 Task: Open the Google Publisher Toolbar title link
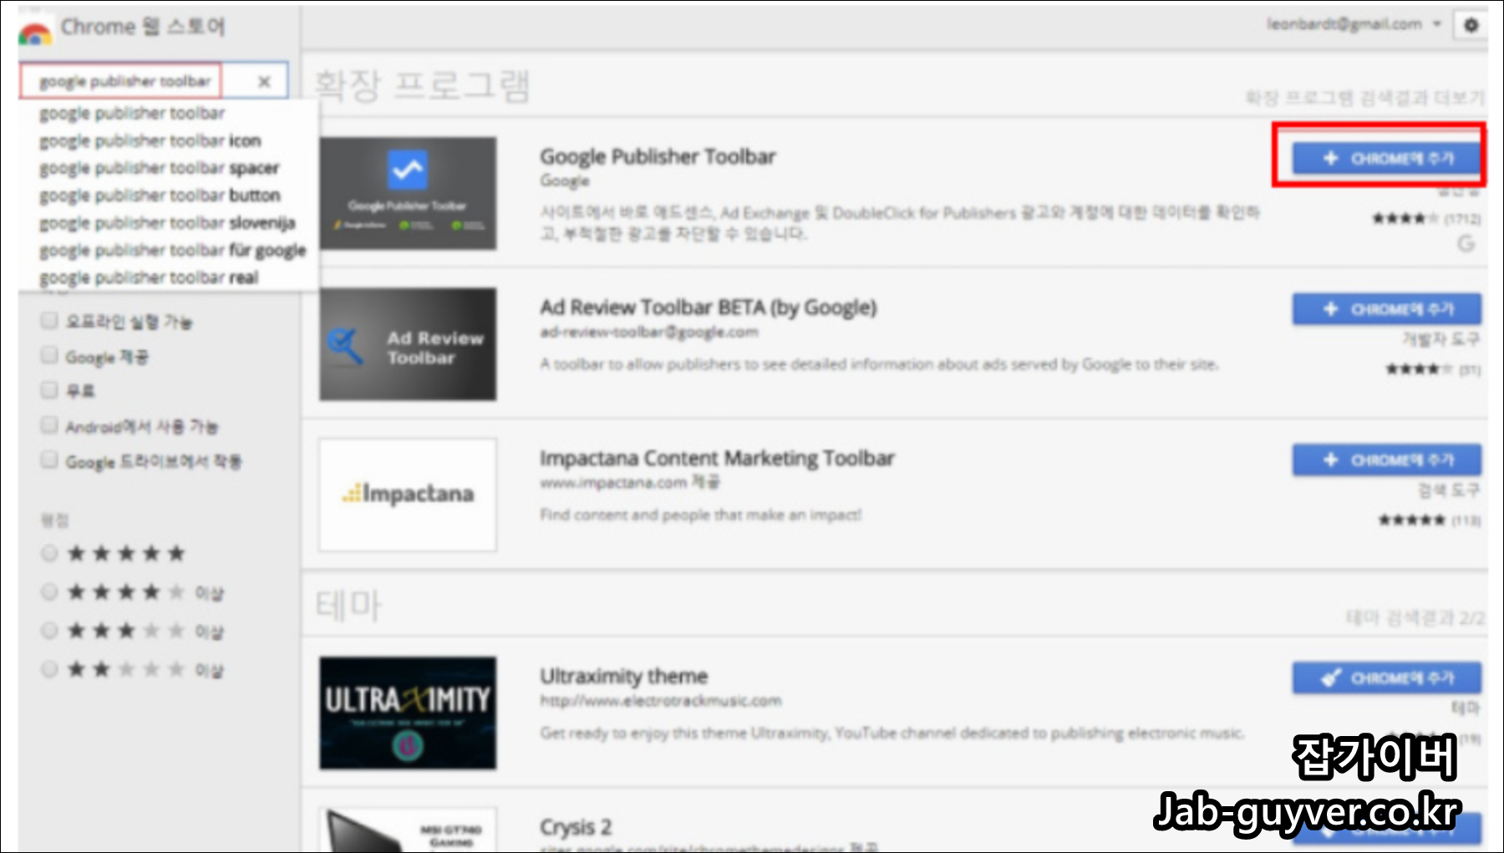pos(658,156)
